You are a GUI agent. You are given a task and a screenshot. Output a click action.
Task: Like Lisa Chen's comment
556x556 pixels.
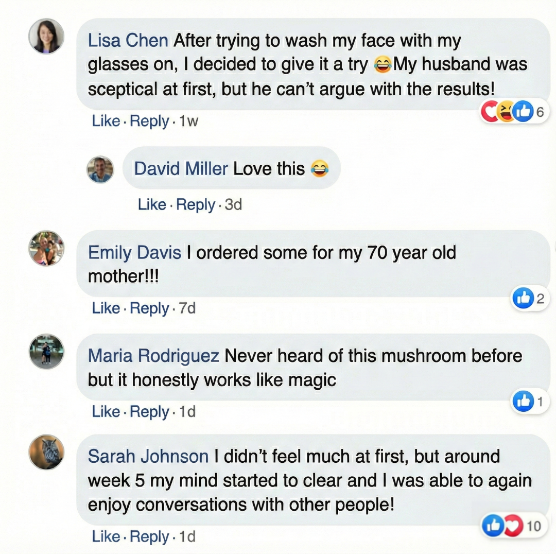coord(106,121)
